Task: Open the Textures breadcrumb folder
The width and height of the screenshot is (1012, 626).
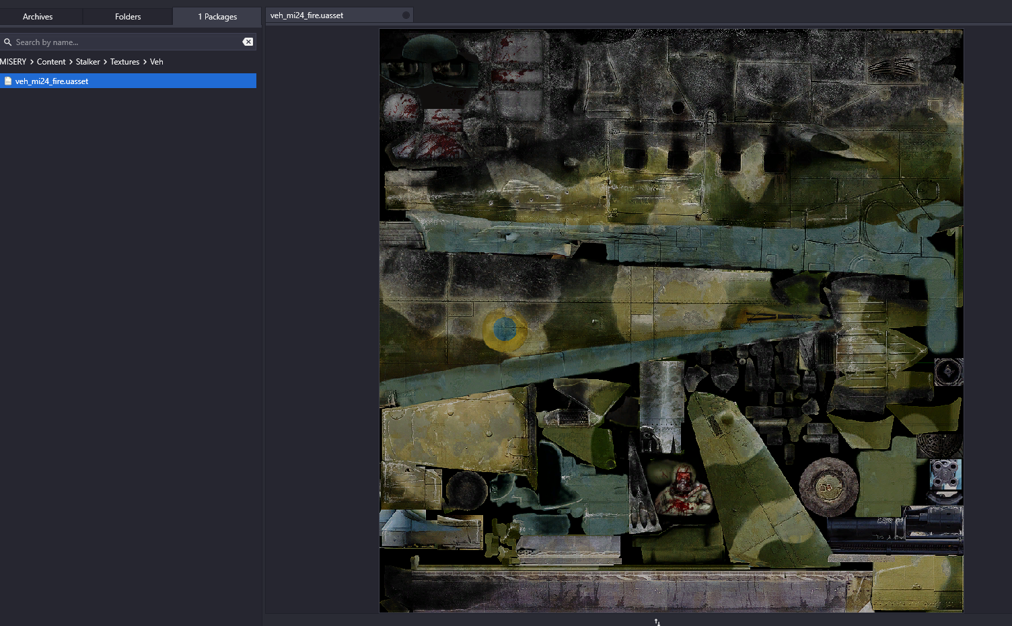Action: pyautogui.click(x=124, y=62)
